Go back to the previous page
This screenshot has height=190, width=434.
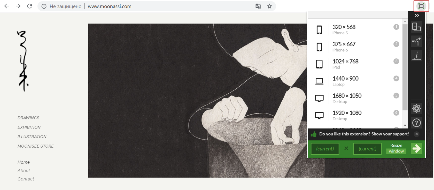[7, 6]
